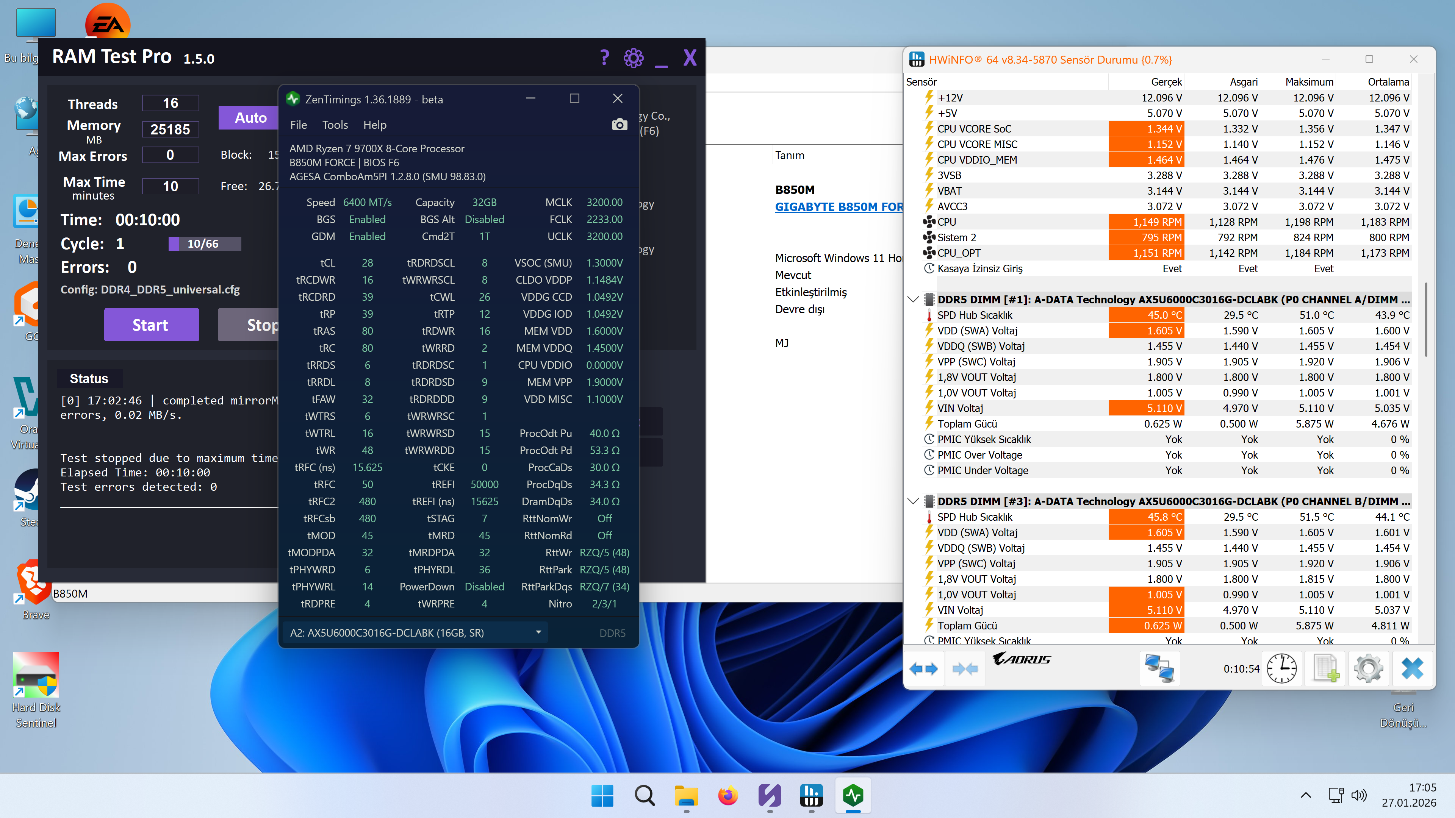Collapse the DDR5 DIMM [#1] sensor group
1455x818 pixels.
(913, 299)
